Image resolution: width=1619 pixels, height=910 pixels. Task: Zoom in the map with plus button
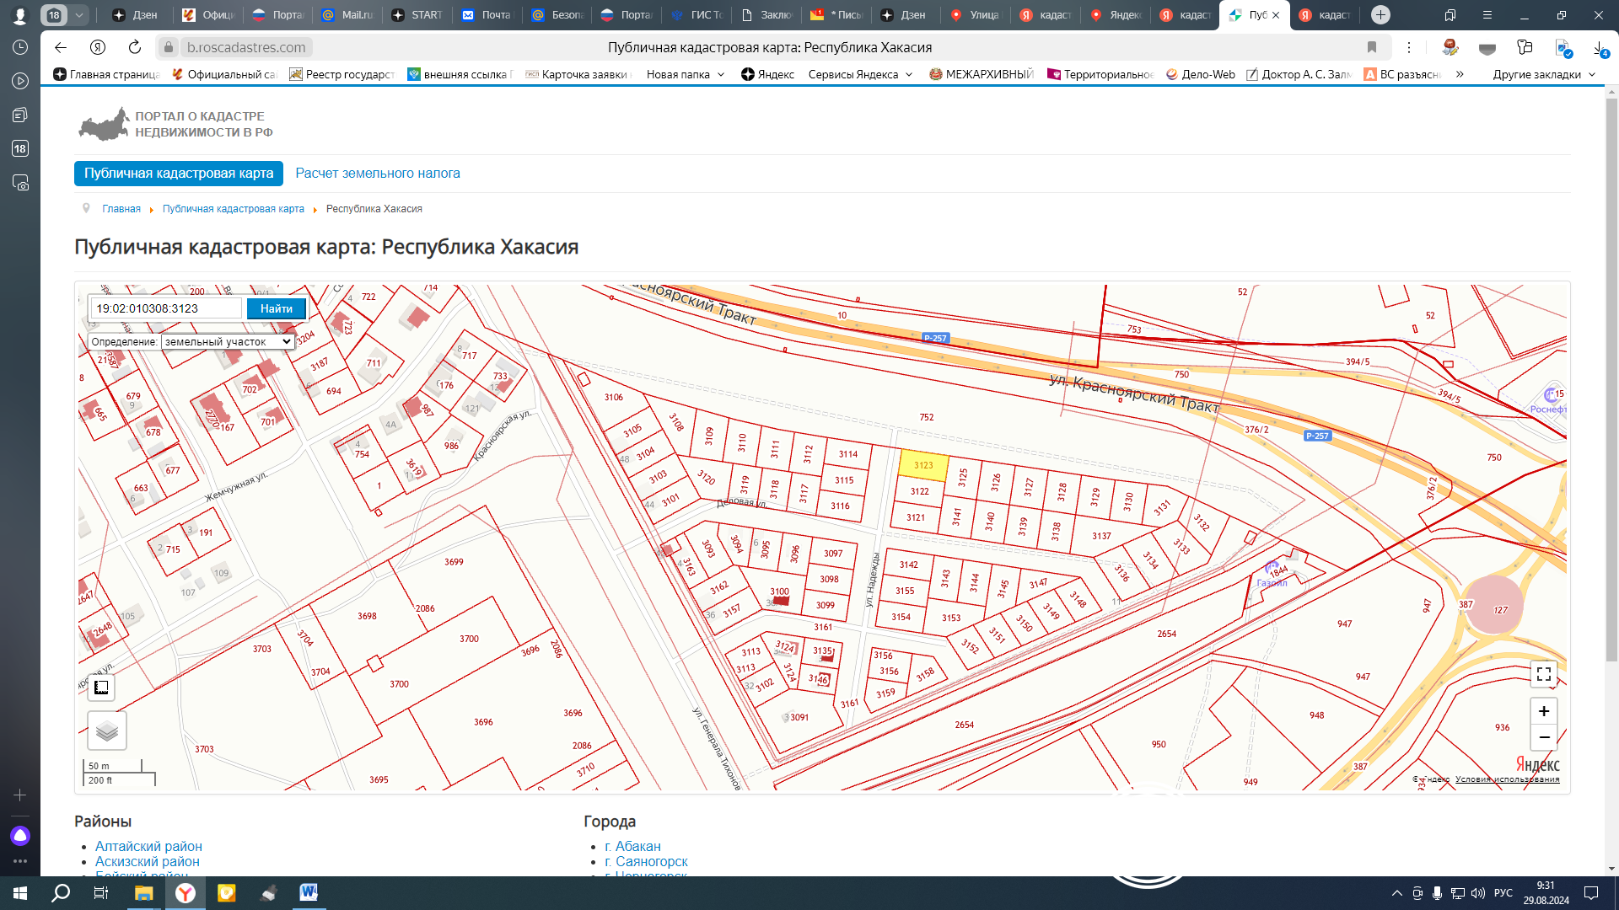pos(1543,711)
